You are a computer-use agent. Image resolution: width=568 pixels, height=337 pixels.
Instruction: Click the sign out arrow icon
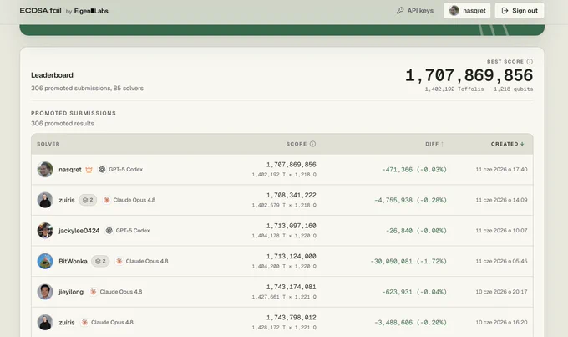505,11
